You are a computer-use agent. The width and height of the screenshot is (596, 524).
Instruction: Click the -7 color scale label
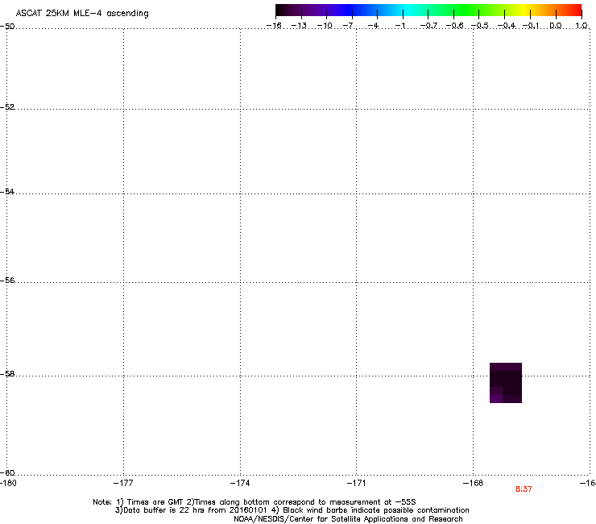[349, 26]
